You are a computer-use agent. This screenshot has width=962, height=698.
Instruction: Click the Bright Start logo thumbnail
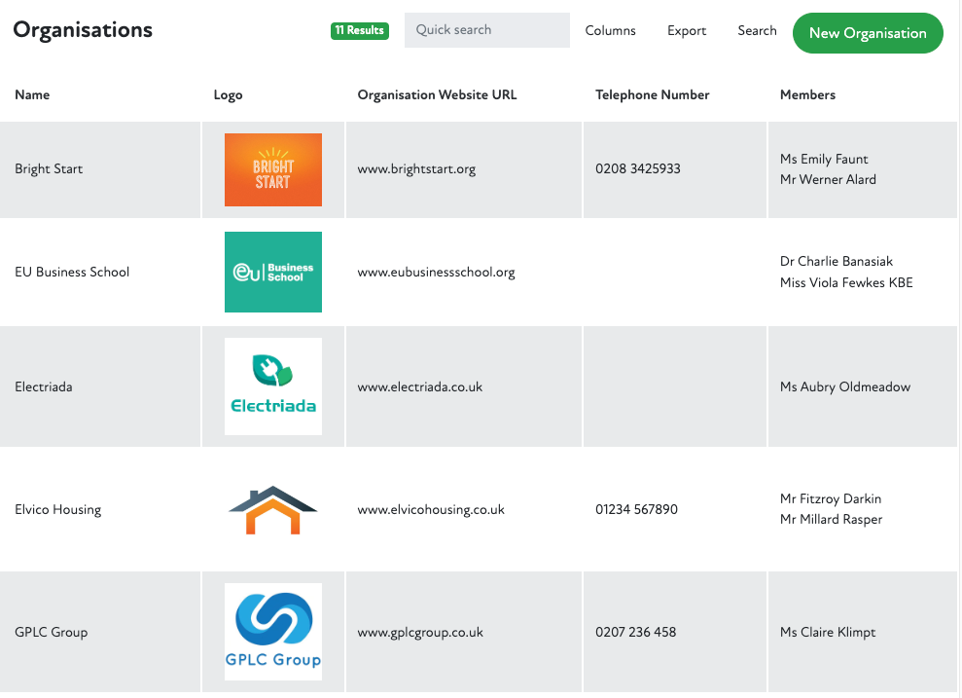point(272,169)
